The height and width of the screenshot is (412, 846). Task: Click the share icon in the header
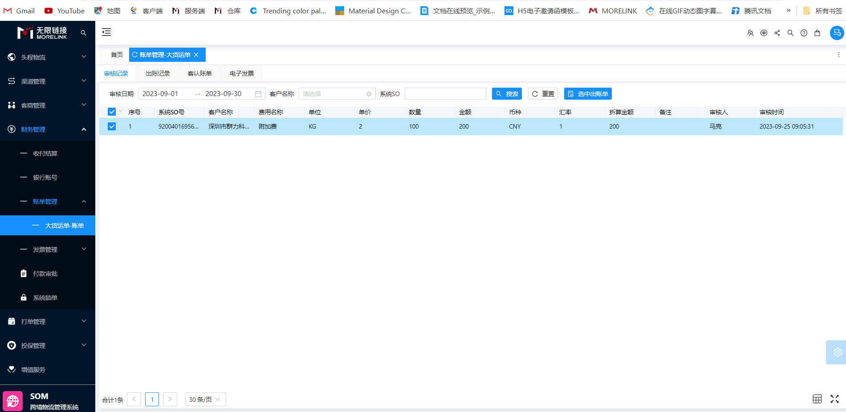point(777,33)
